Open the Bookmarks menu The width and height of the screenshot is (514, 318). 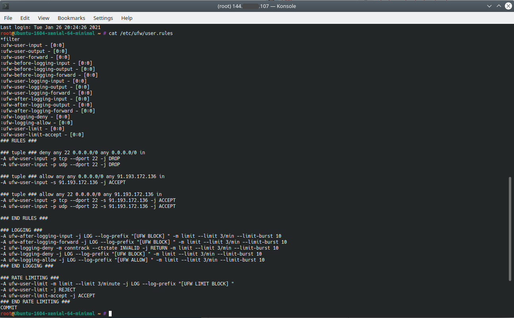pos(71,18)
